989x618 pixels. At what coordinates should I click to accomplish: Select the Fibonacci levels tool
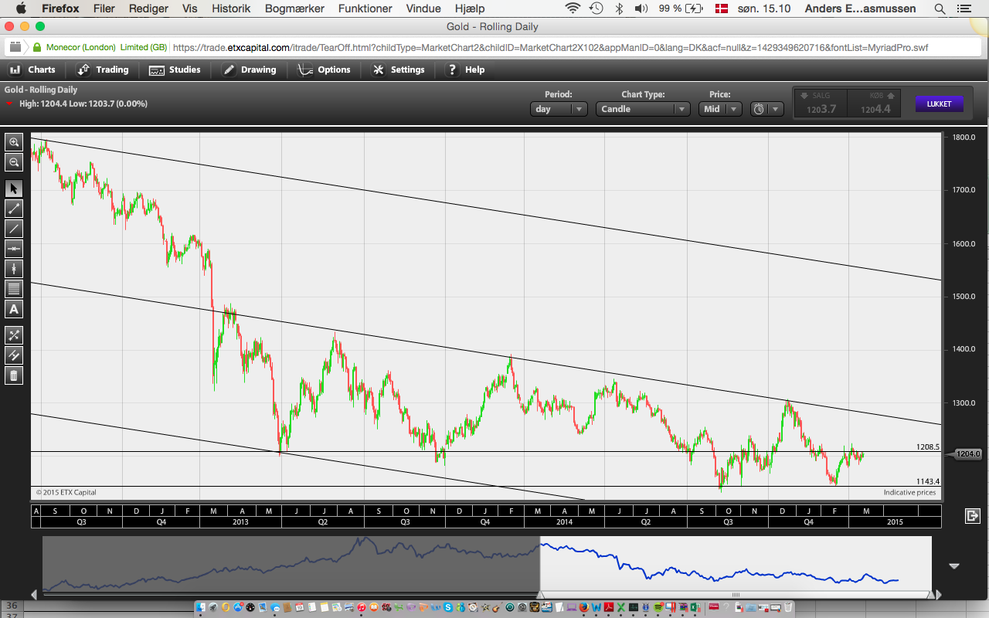point(14,289)
